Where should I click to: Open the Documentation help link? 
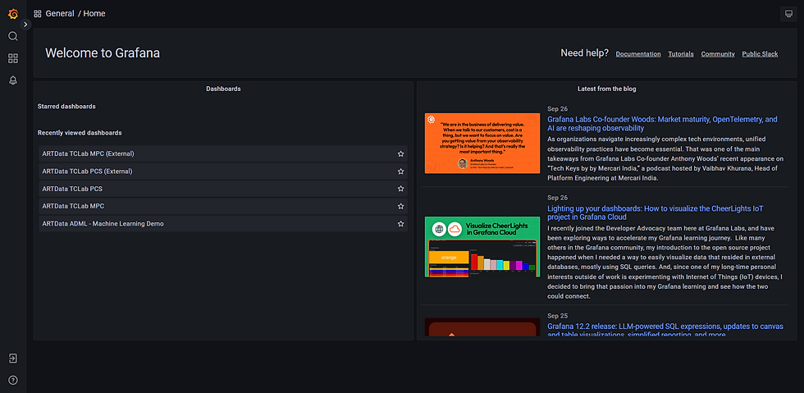click(x=638, y=54)
